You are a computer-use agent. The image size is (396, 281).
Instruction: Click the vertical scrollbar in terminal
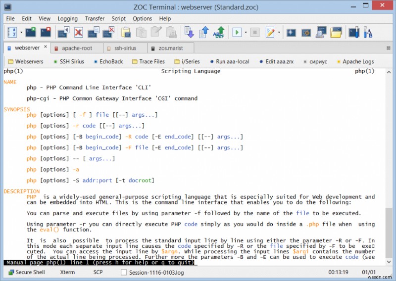[389, 233]
